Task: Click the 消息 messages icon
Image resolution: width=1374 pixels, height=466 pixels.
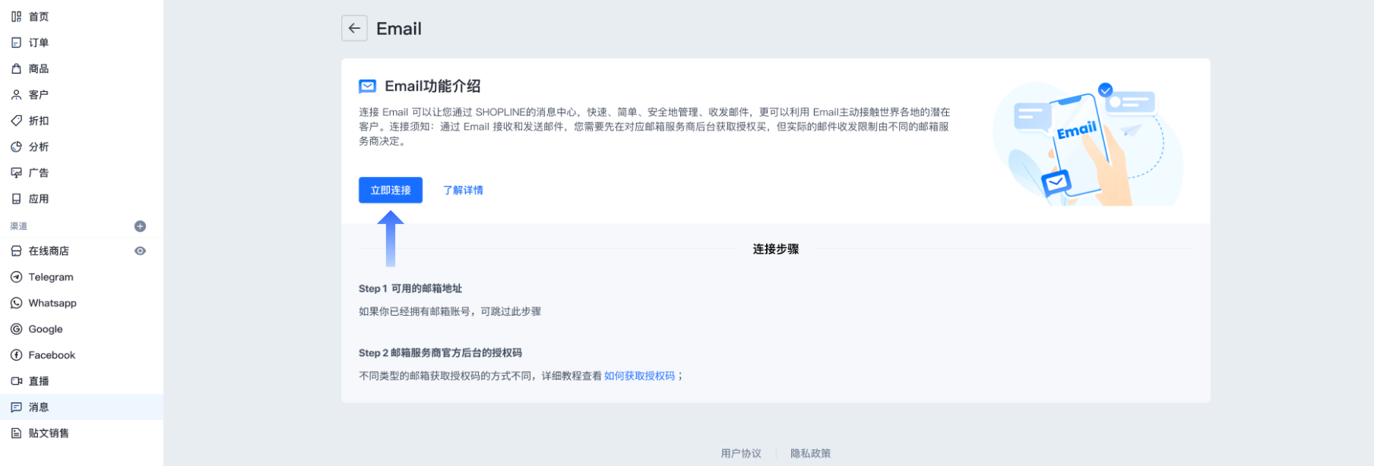Action: click(x=16, y=408)
